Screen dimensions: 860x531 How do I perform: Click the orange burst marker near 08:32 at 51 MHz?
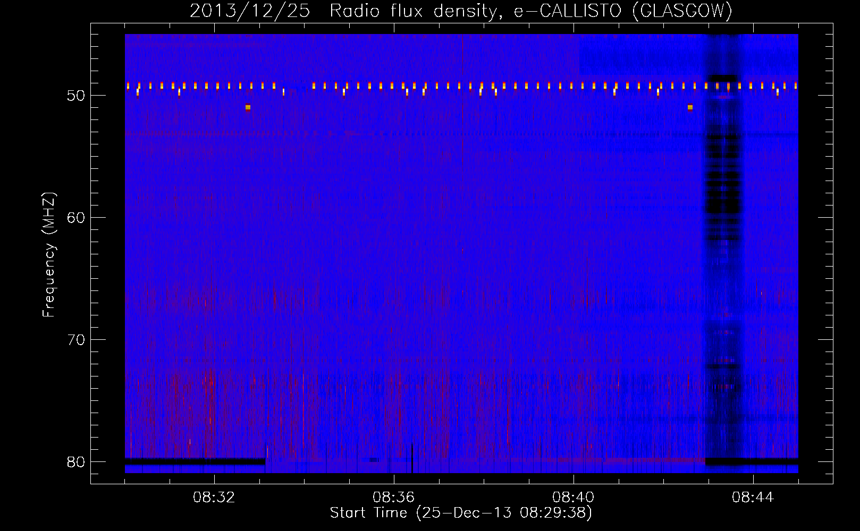(x=248, y=107)
